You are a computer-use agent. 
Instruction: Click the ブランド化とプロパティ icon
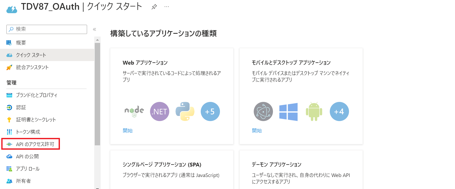9,95
